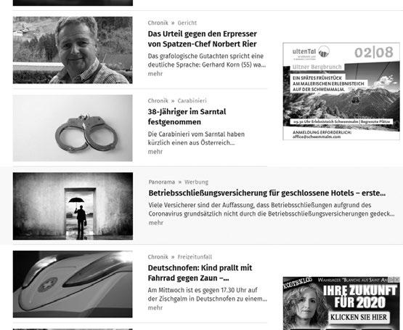Expand 'mehr' under the insurance article
The image size is (403, 330).
[x=155, y=222]
